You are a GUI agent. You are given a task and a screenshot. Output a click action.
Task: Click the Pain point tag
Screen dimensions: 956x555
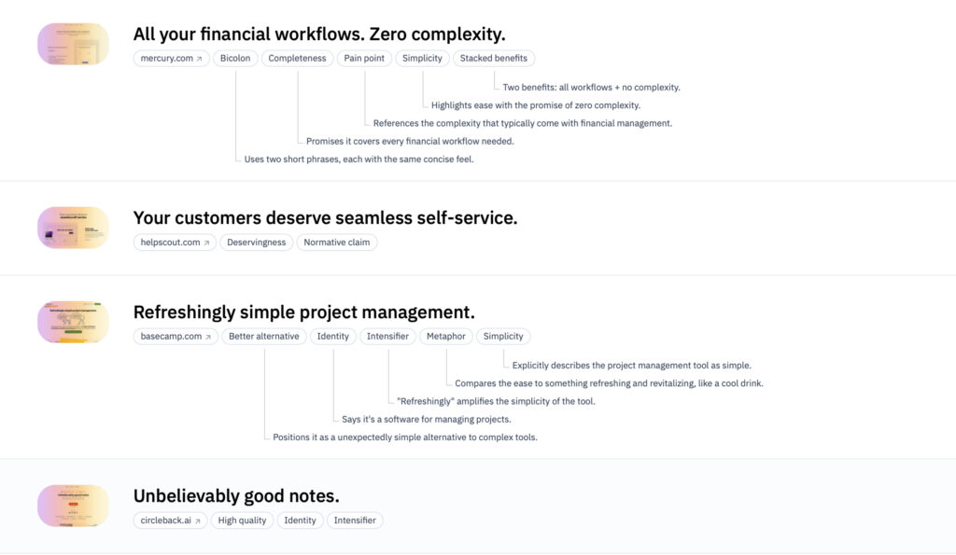click(364, 58)
